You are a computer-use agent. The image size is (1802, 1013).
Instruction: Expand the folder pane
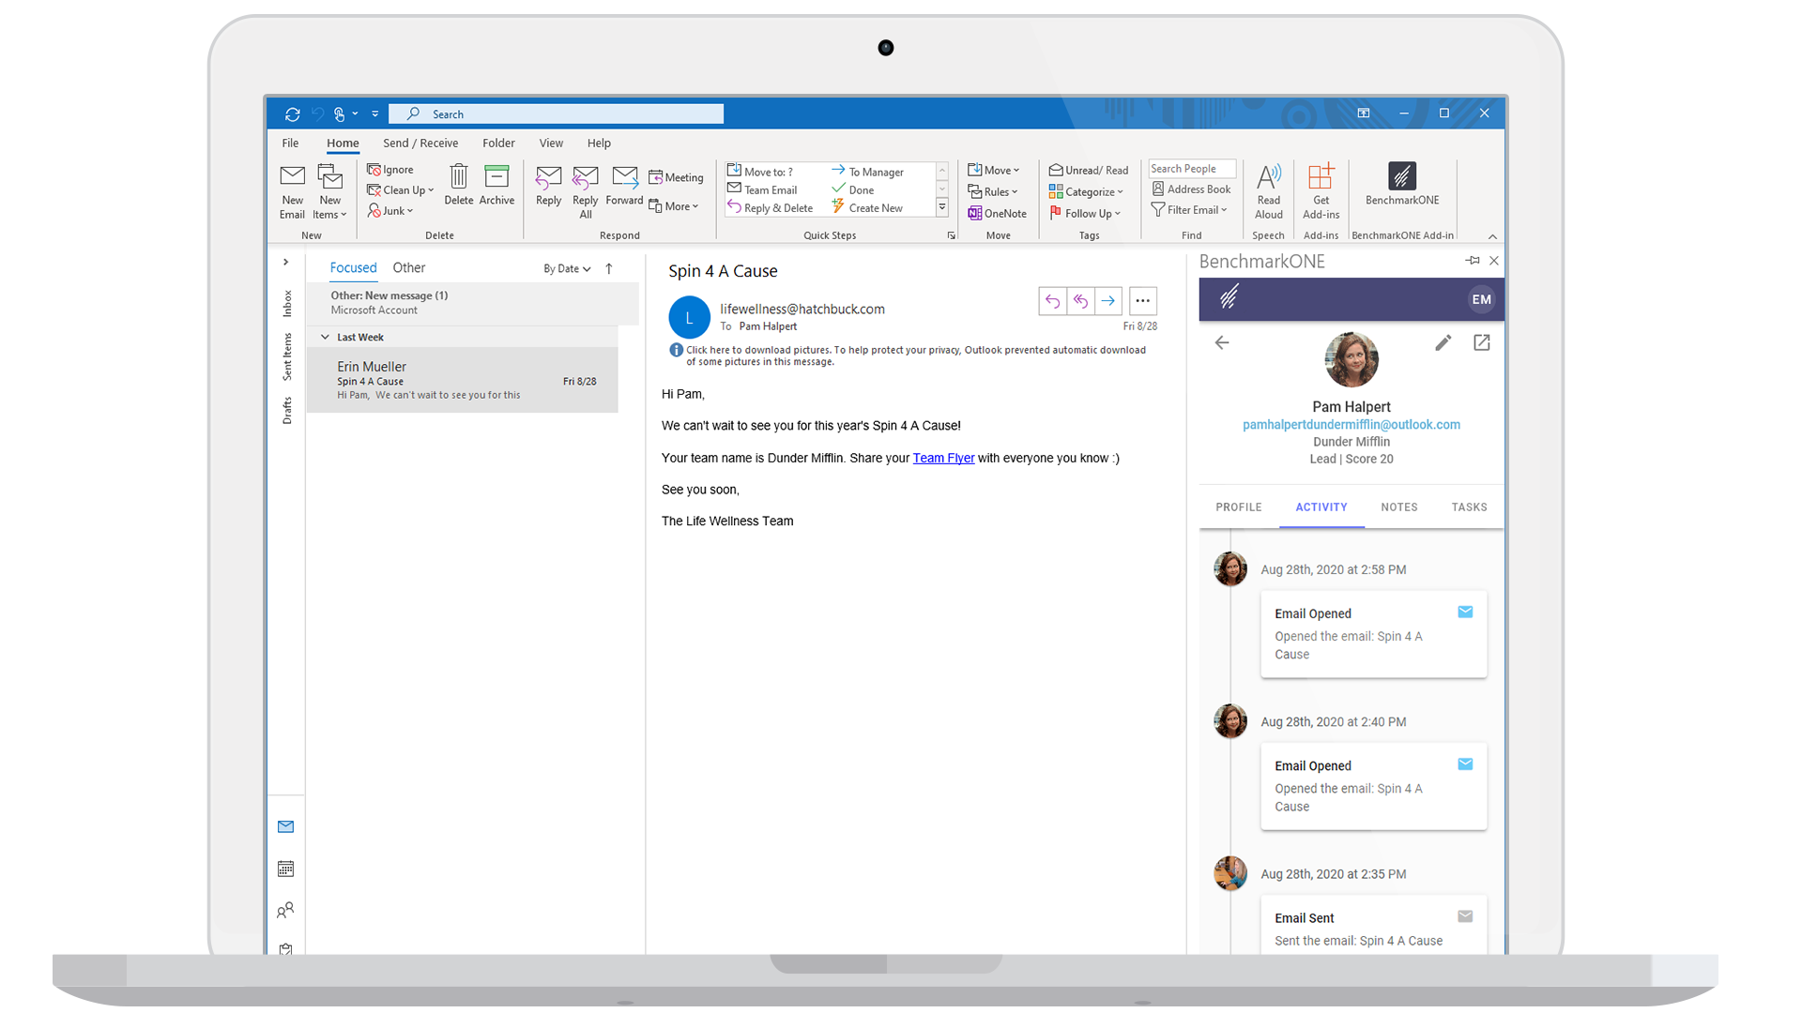click(285, 263)
